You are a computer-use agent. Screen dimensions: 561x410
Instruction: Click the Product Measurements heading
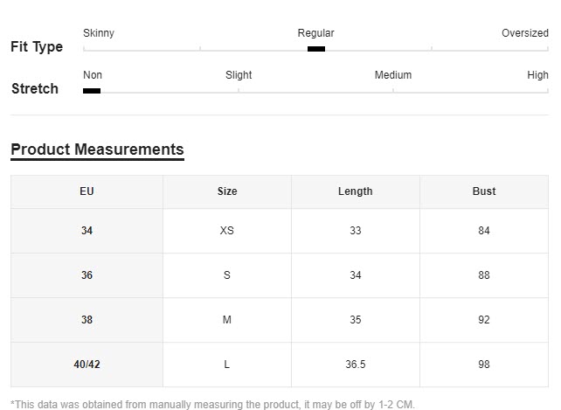click(97, 149)
